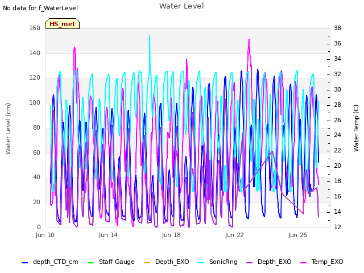
Task: Toggle the Staff Gauge legend entry
Action: click(111, 262)
